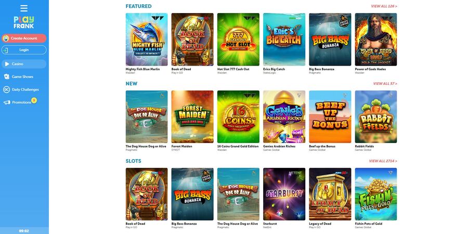This screenshot has width=468, height=234.
Task: Click the Create Account button
Action: 24,38
